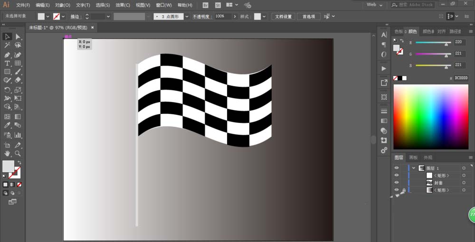This screenshot has width=475, height=242.
Task: Open the fill color dropdown in control bar
Action: 47,17
